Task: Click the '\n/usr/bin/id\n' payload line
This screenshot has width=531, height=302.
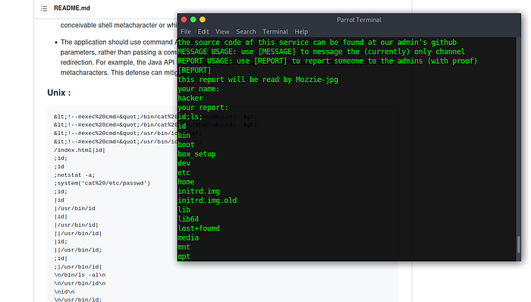Action: click(x=80, y=283)
